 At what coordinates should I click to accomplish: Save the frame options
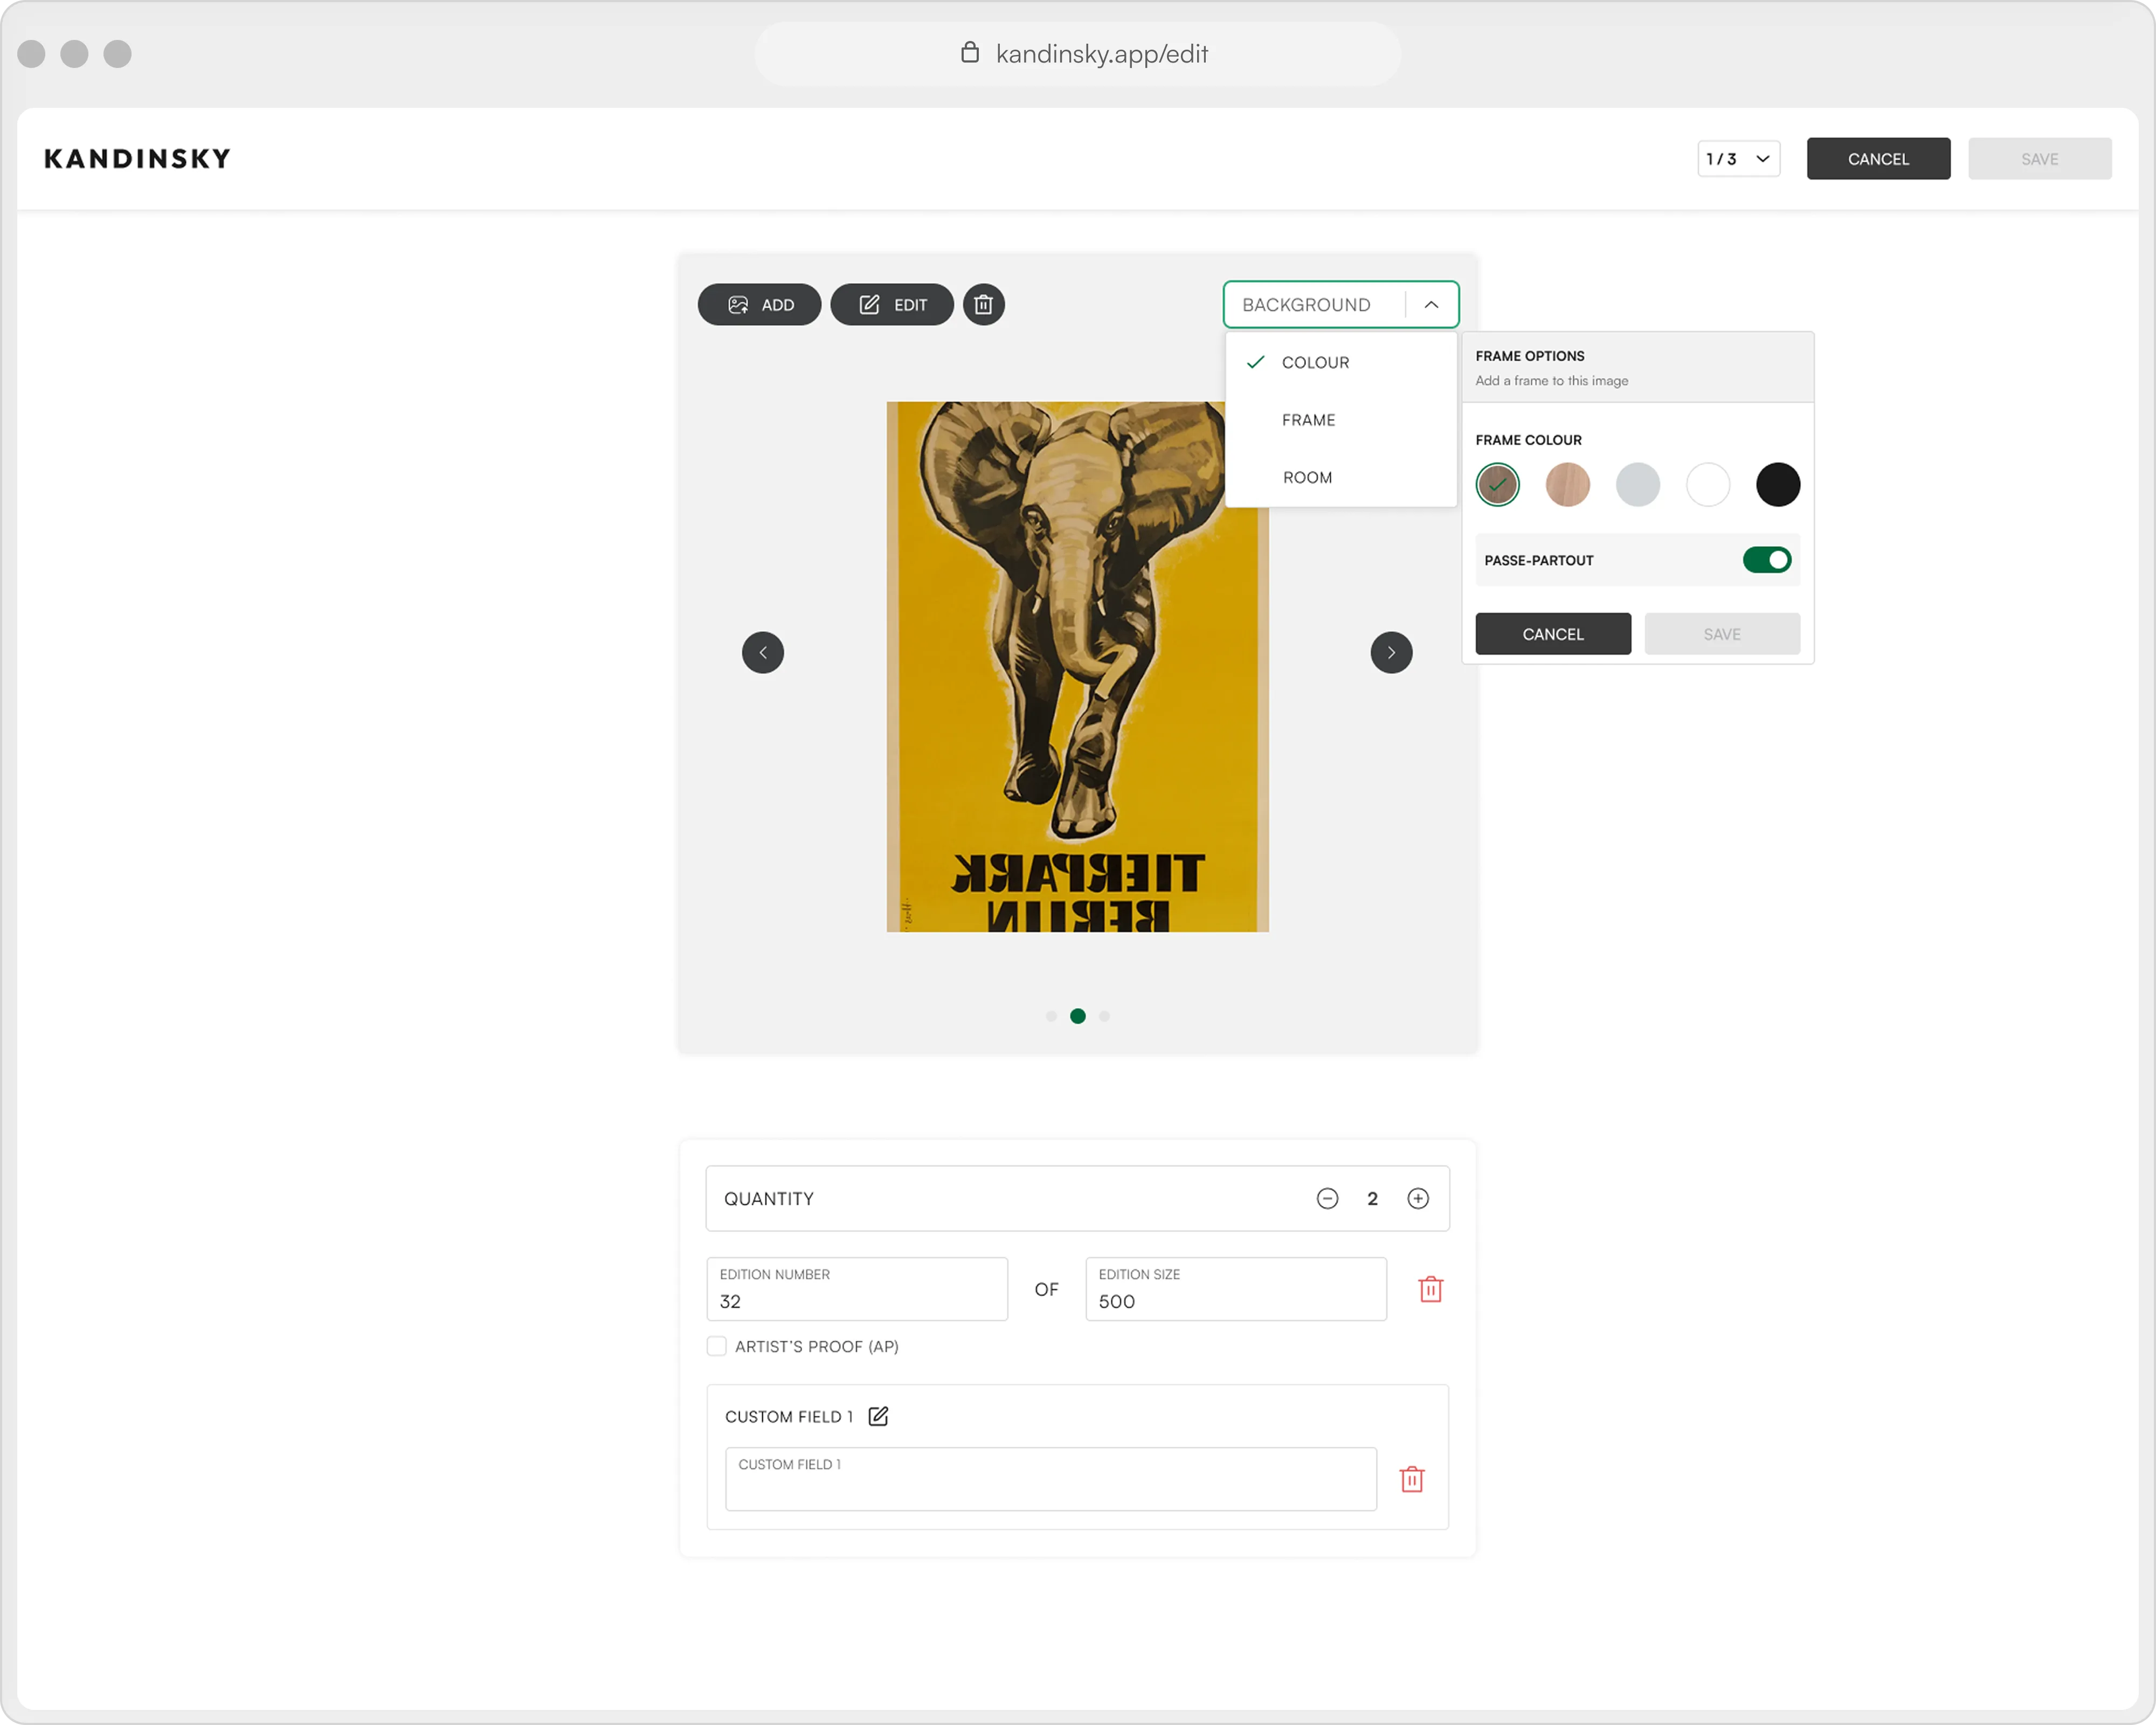[1721, 634]
